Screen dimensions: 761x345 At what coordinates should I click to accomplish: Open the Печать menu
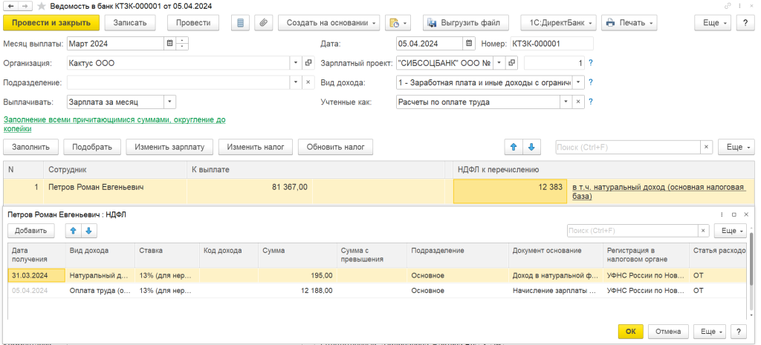(629, 23)
